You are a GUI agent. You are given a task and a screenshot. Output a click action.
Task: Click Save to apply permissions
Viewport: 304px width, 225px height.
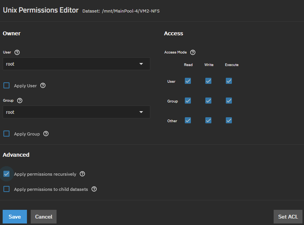tap(15, 217)
